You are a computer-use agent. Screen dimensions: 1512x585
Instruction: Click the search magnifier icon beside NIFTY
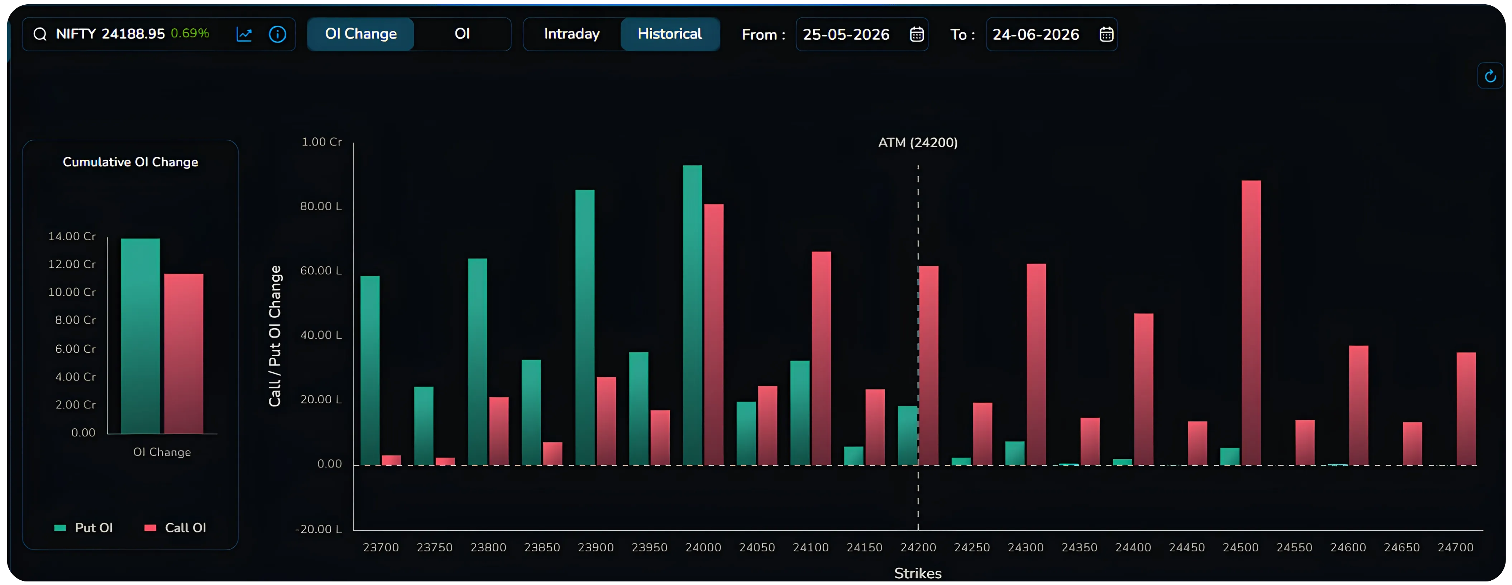coord(40,34)
